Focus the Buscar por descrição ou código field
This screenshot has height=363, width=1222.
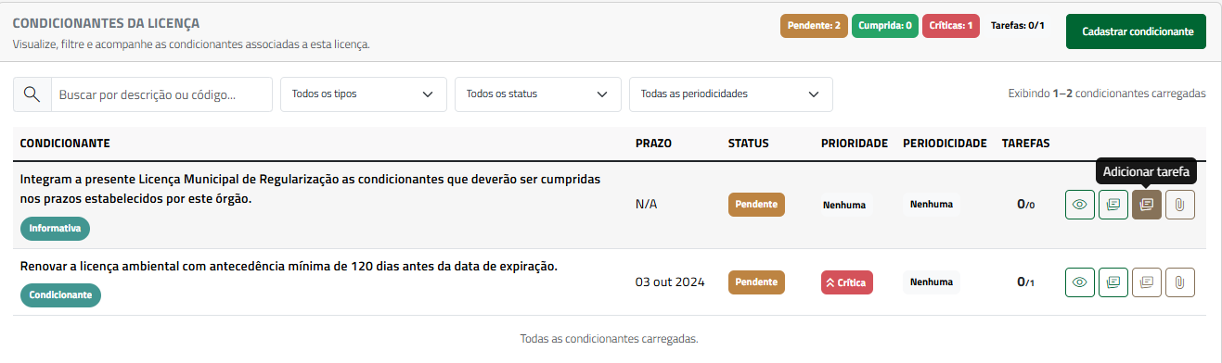tap(161, 94)
